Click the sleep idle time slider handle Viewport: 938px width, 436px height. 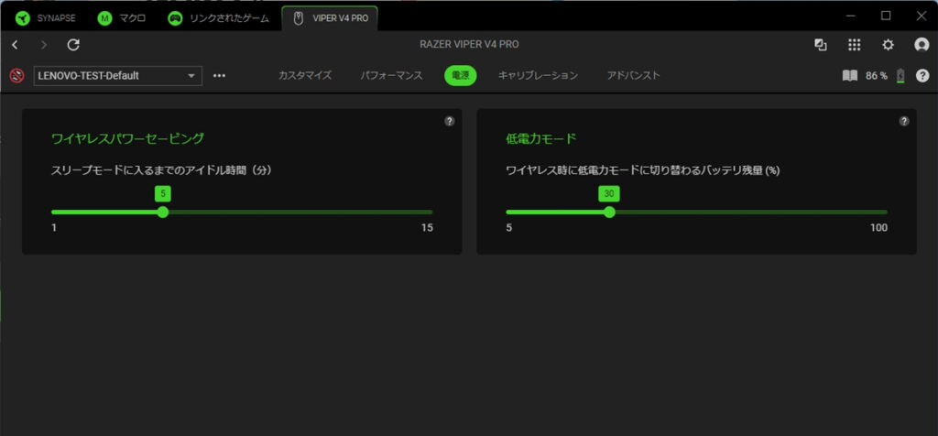tap(163, 212)
